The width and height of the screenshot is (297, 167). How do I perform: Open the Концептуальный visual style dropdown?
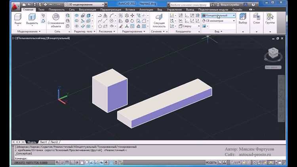tap(218, 15)
